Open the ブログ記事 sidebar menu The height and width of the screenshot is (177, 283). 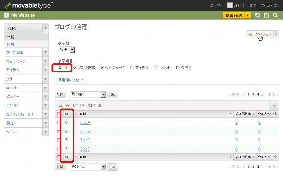[x=23, y=52]
